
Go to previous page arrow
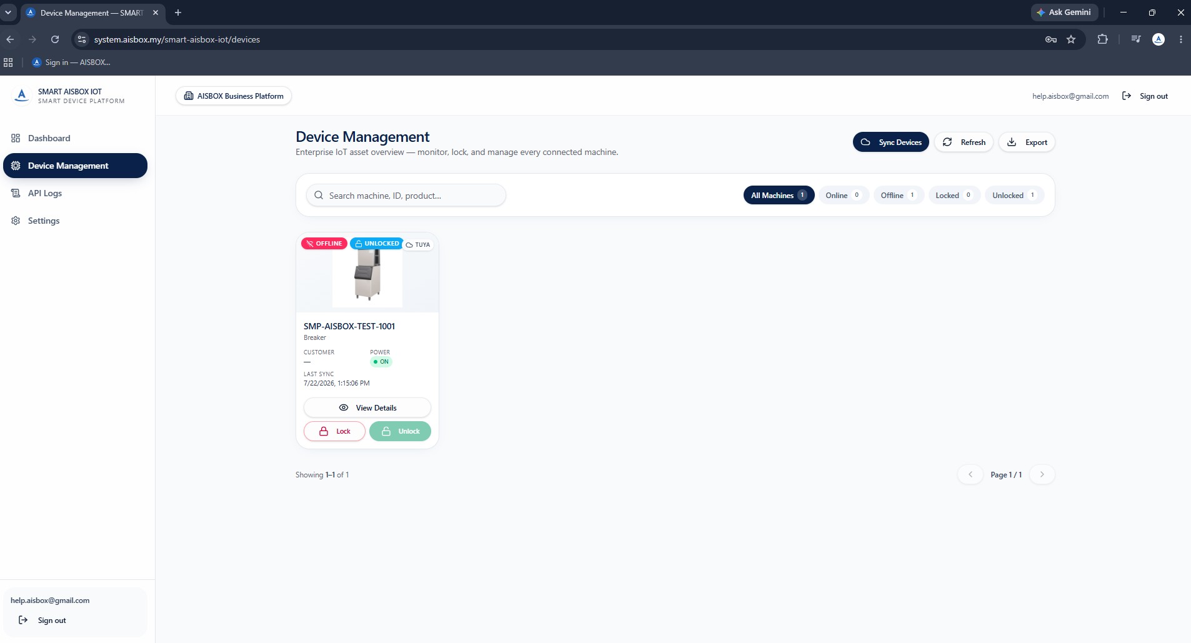click(970, 474)
